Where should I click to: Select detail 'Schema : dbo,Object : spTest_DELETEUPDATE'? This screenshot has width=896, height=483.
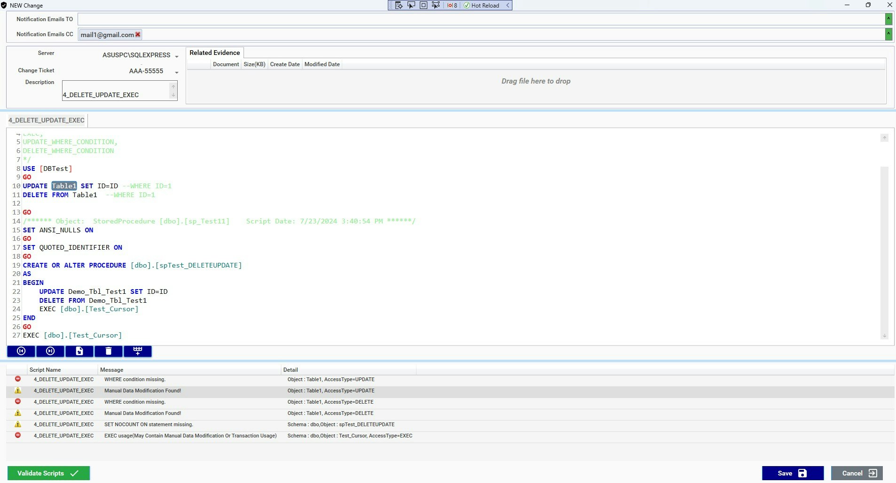(341, 424)
